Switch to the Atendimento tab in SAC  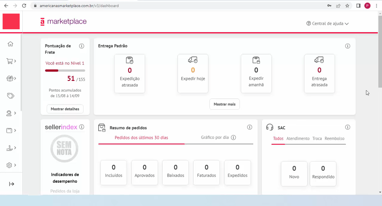coord(298,139)
